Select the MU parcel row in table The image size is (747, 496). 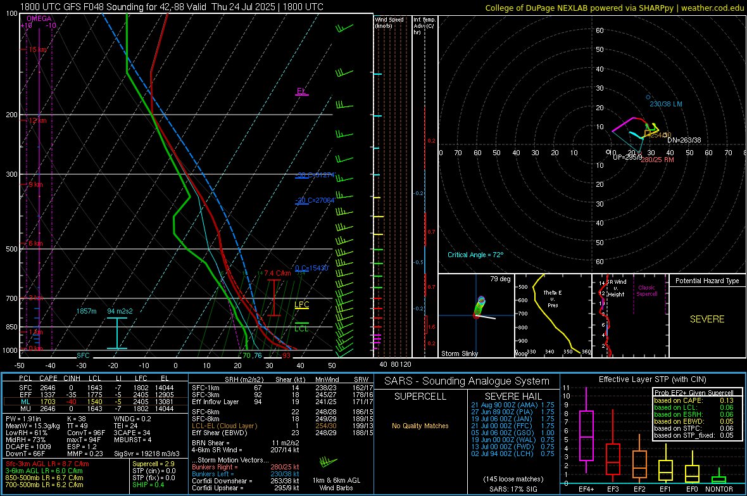[x=96, y=409]
